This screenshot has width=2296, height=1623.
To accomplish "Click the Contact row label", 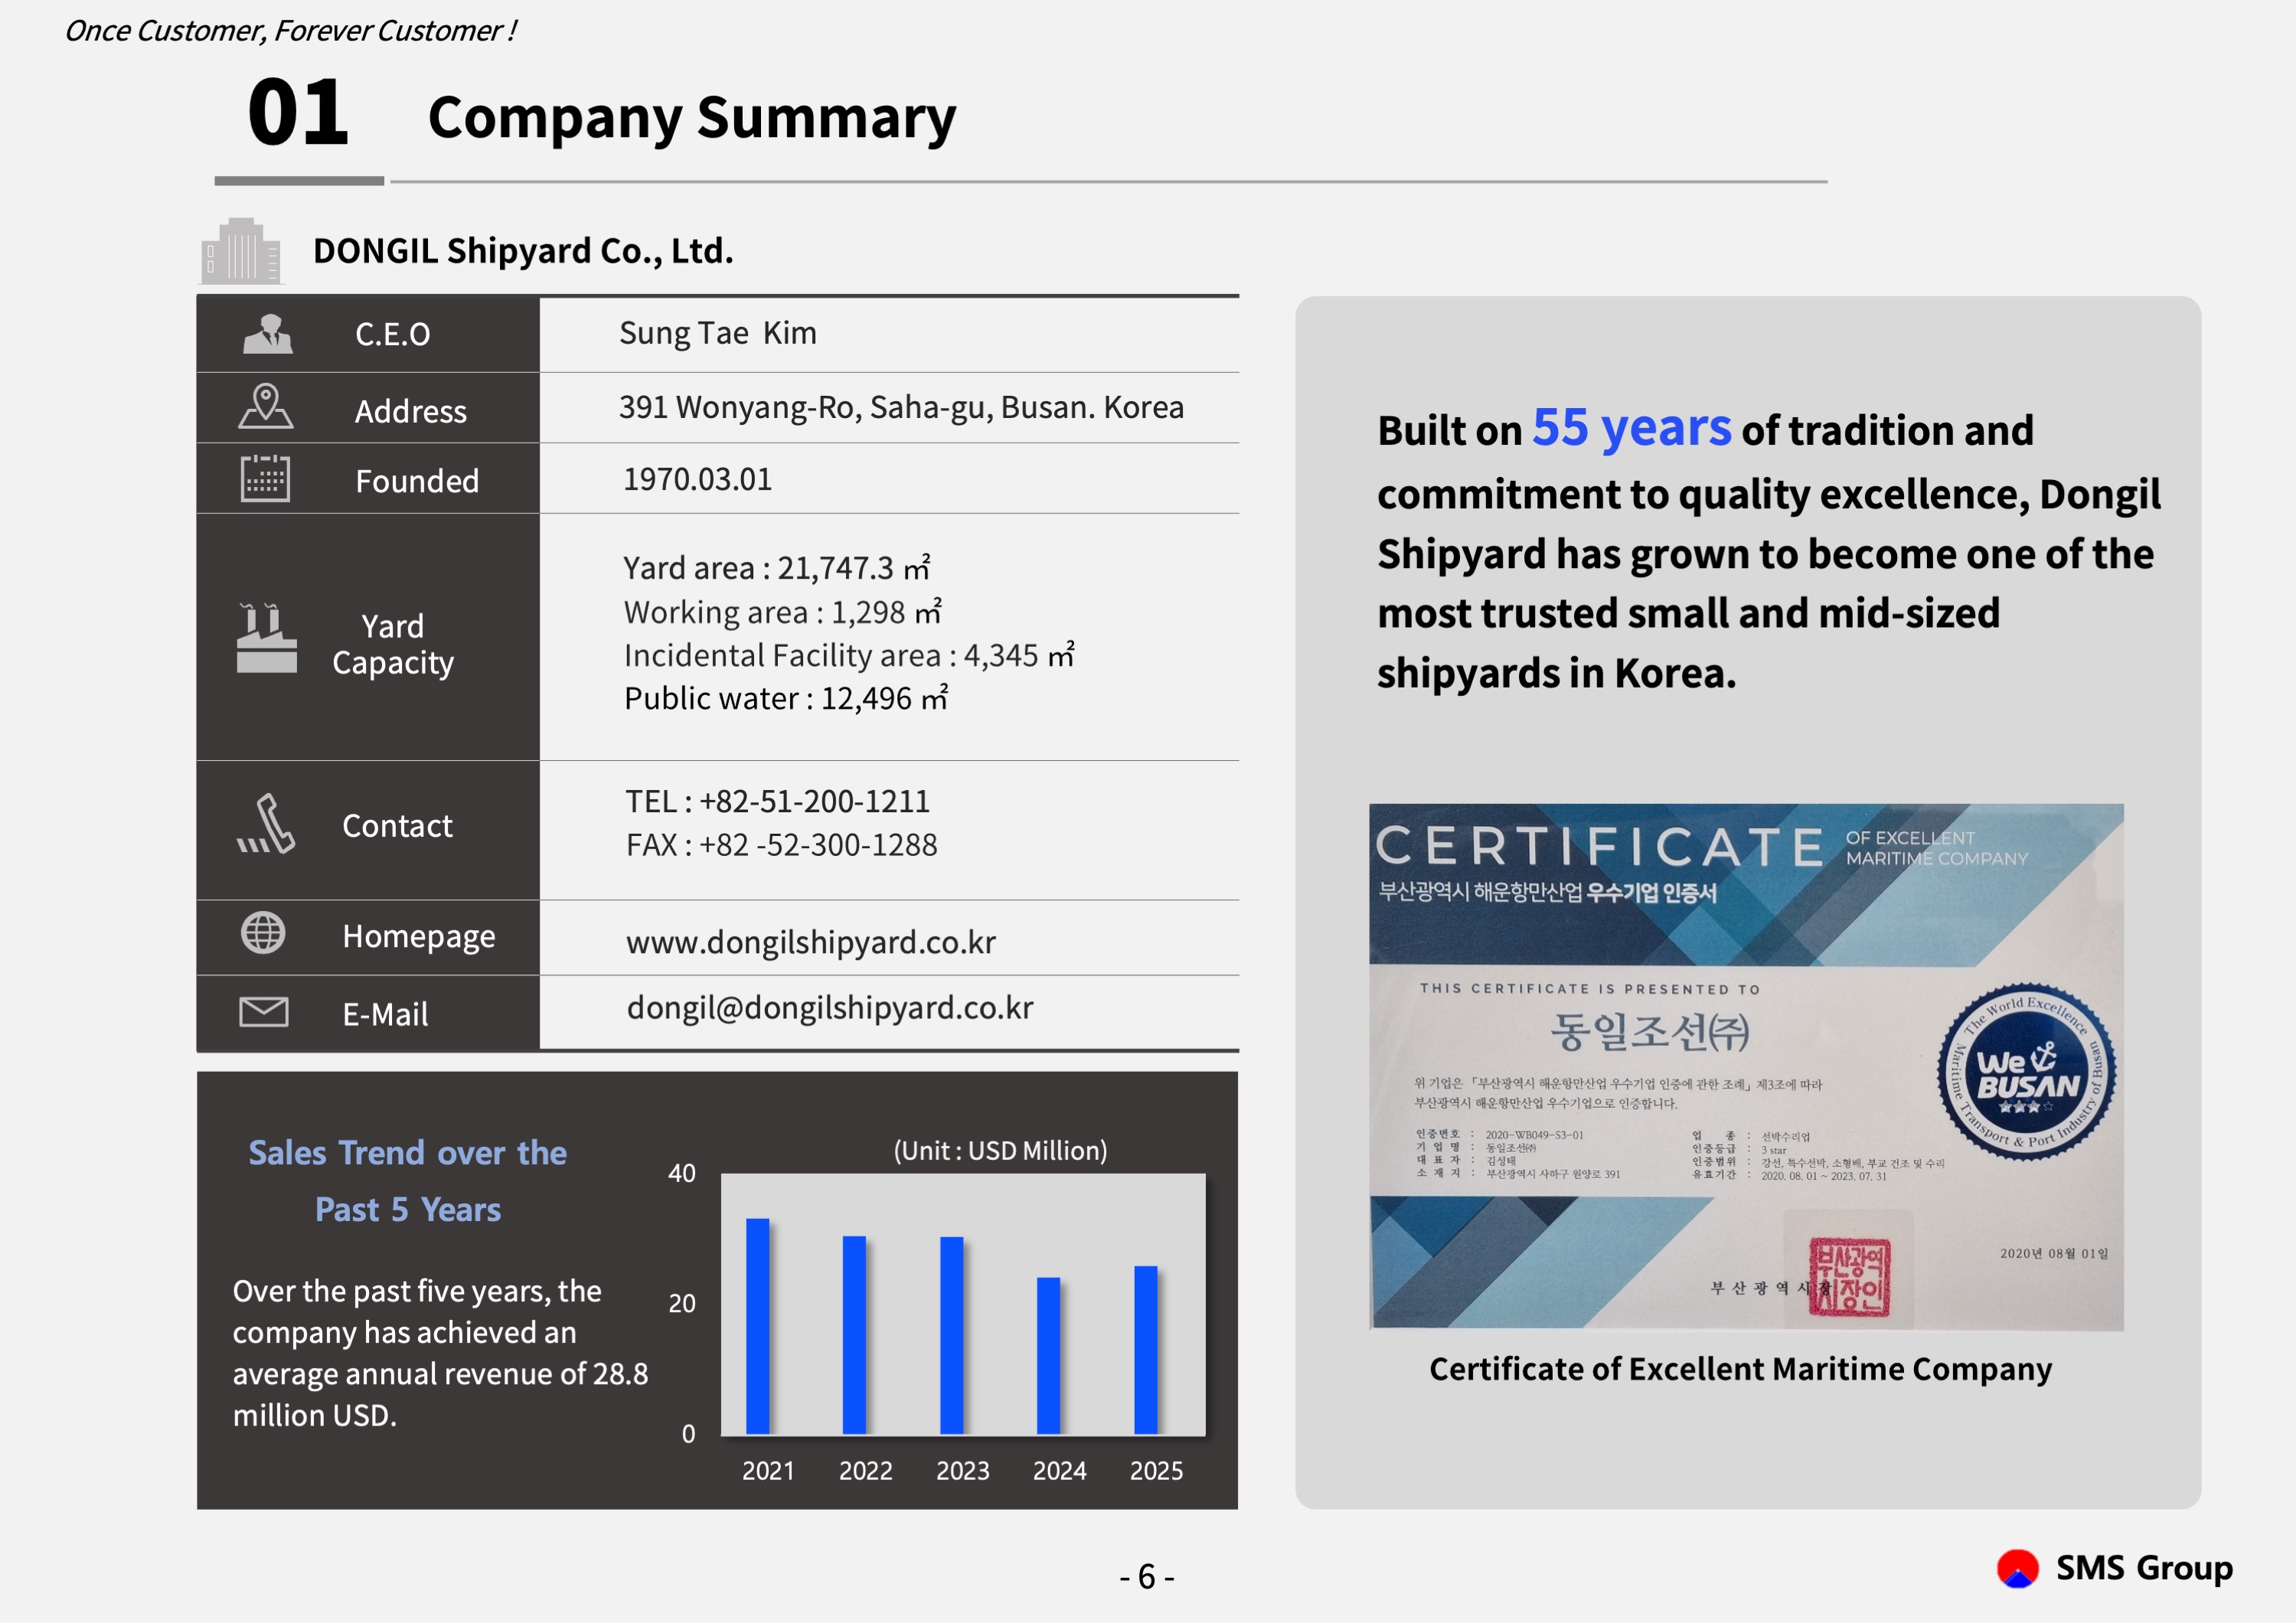I will coord(397,826).
